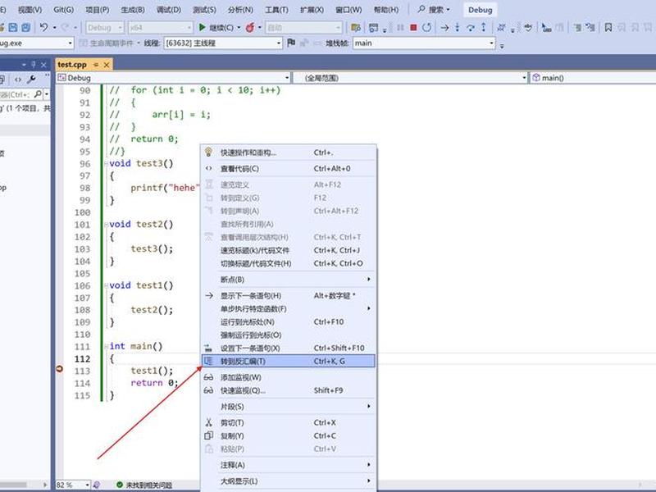This screenshot has width=656, height=492.
Task: Click the window layout icon in toolbar
Action: [374, 28]
